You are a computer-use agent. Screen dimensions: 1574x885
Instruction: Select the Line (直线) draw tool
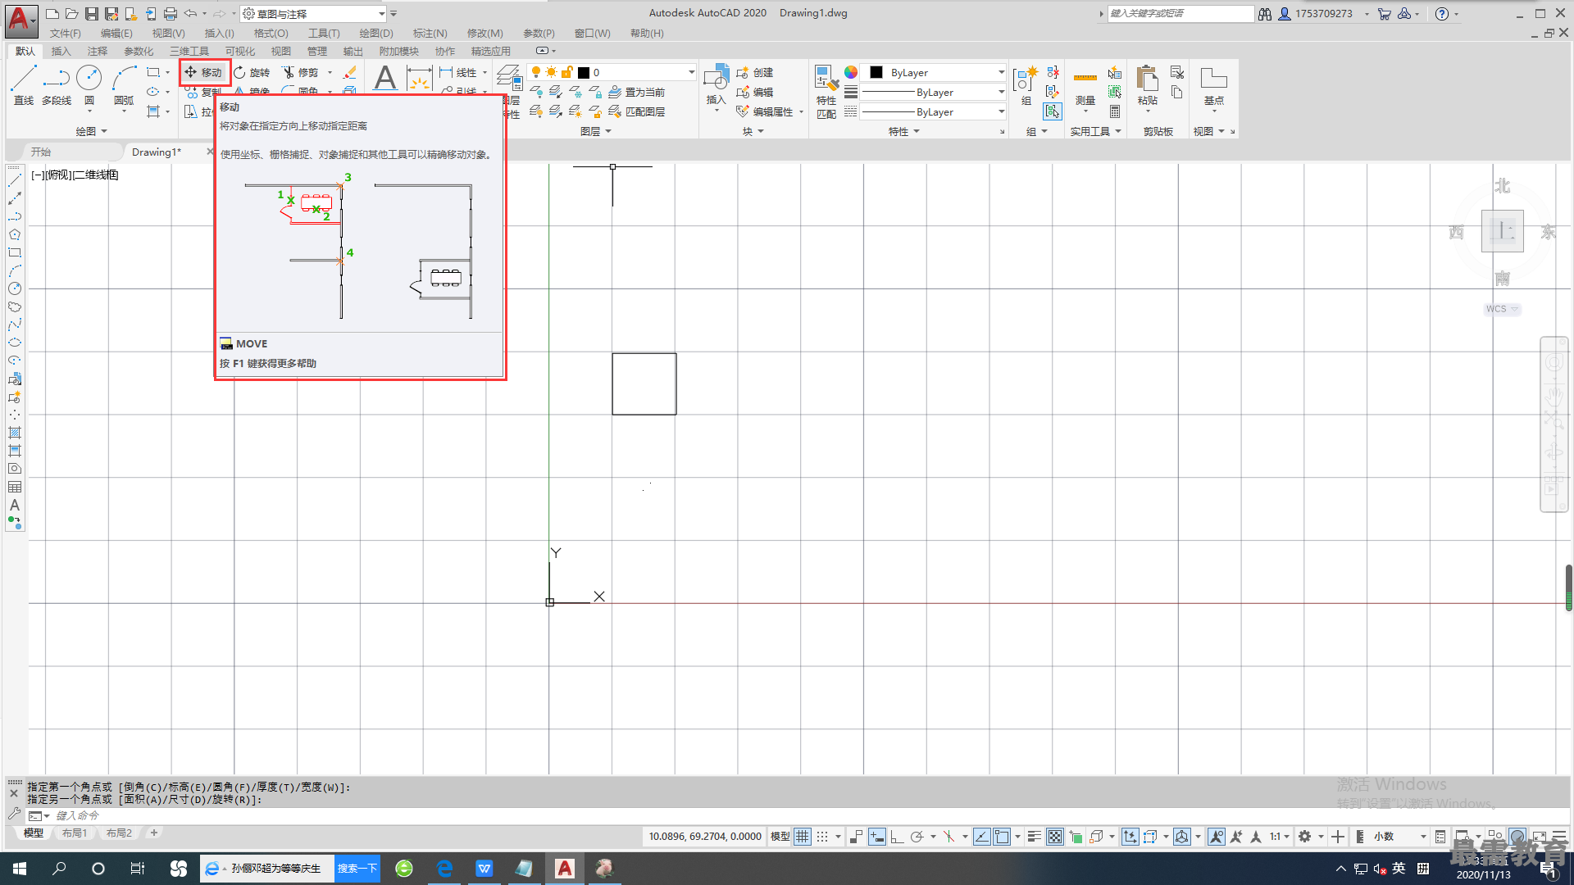(23, 85)
